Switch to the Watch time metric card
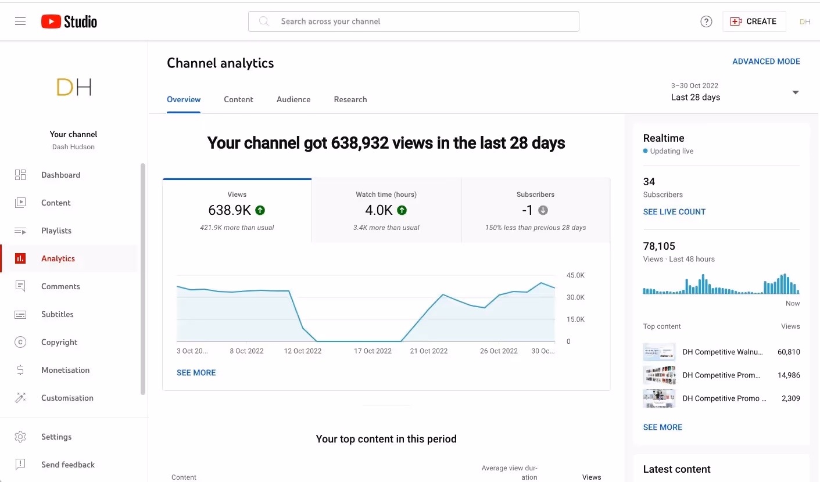Image resolution: width=820 pixels, height=482 pixels. (x=386, y=210)
